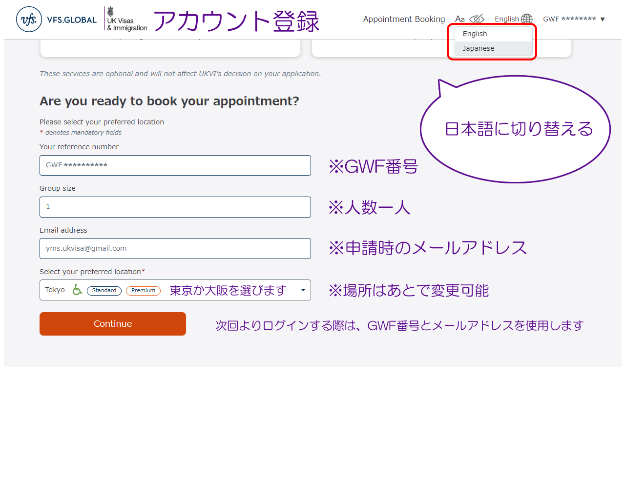Open the Appointment Booking link
The width and height of the screenshot is (625, 478).
(404, 19)
